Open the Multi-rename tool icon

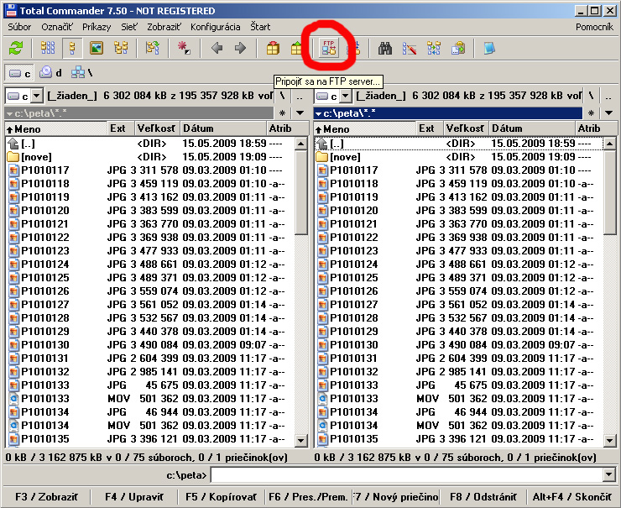coord(410,49)
